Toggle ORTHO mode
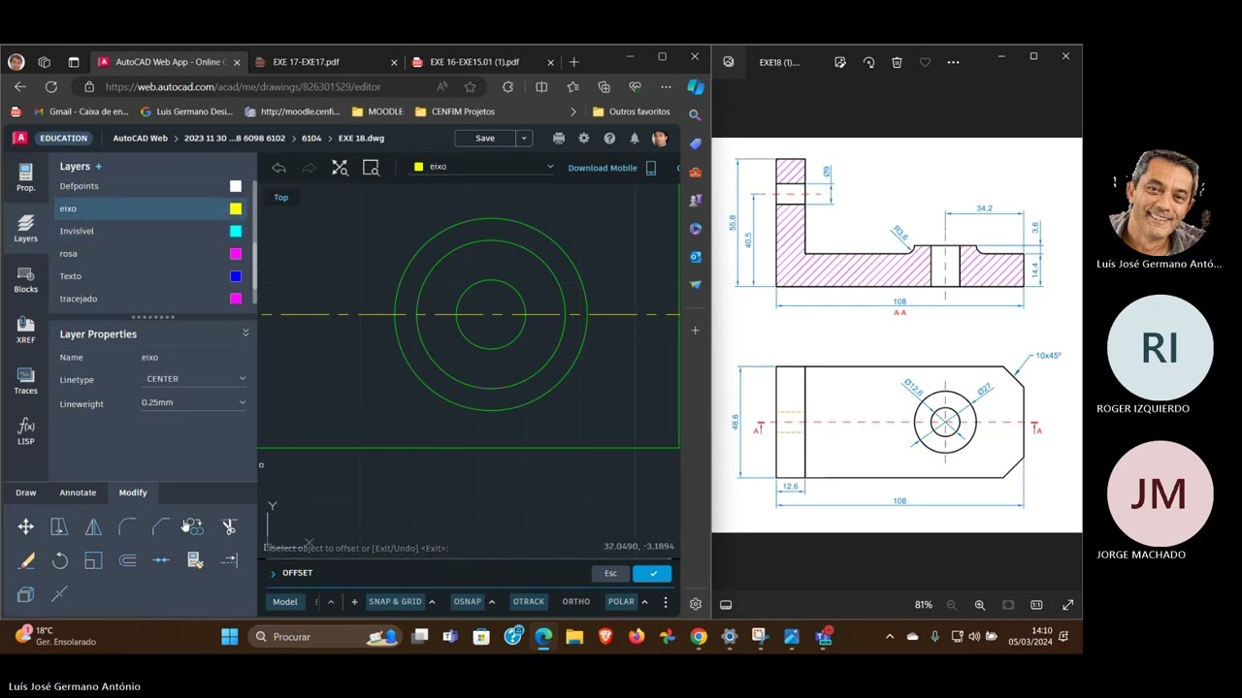Screen dimensions: 1242x698 [x=576, y=602]
